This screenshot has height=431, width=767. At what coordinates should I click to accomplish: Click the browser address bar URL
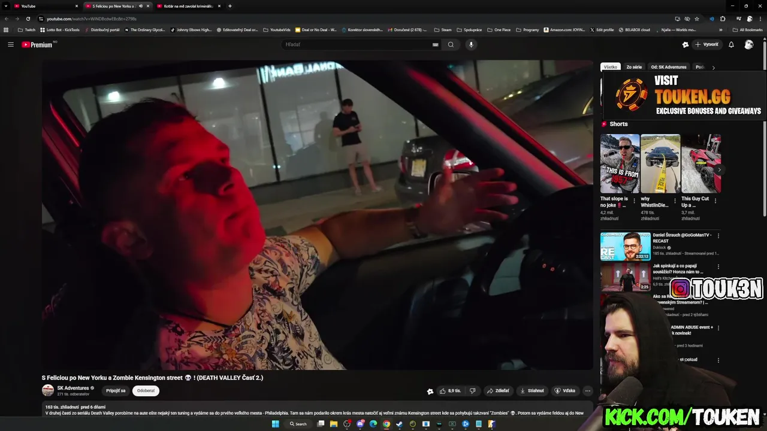[x=92, y=19]
